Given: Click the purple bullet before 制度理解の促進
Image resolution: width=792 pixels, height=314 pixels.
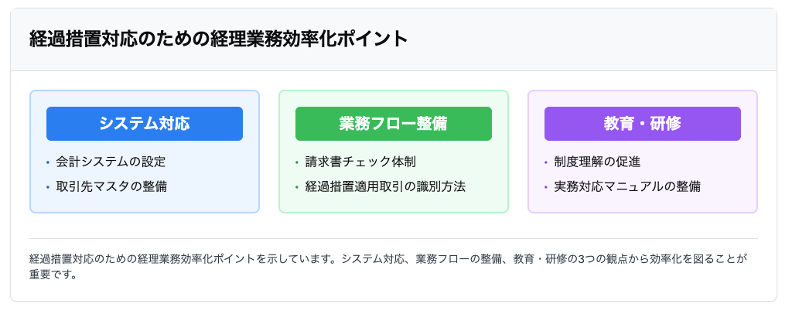Looking at the screenshot, I should click(545, 163).
